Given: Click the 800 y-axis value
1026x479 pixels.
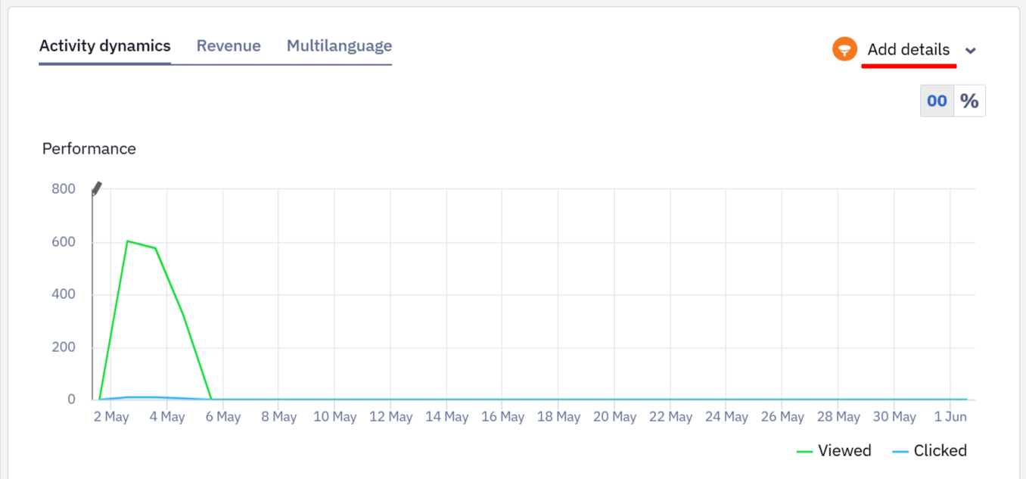Looking at the screenshot, I should pos(64,189).
